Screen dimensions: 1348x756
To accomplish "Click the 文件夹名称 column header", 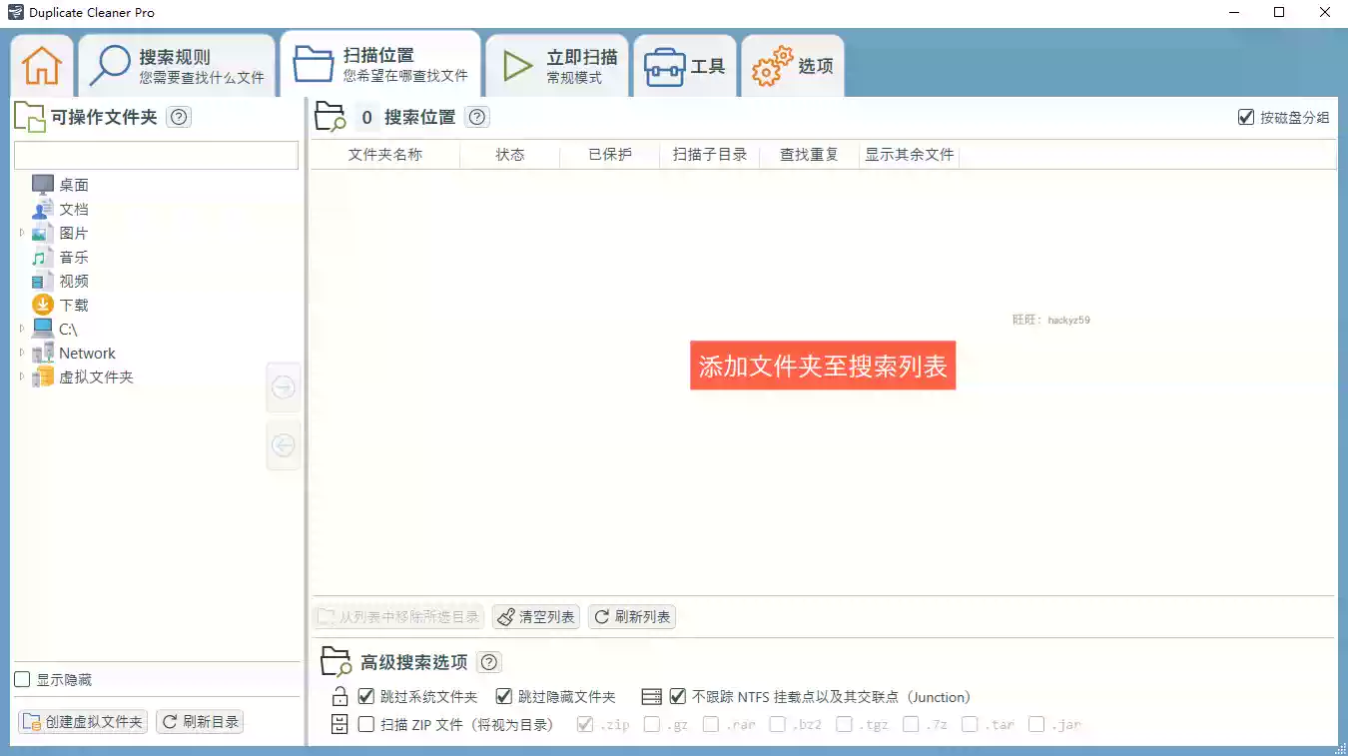I will pos(385,155).
